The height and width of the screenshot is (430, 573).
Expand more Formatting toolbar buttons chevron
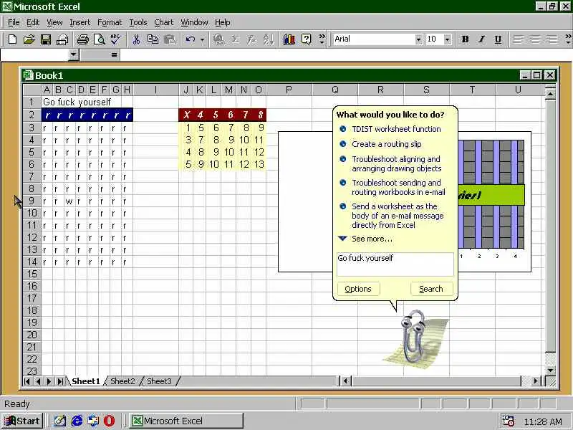(x=568, y=39)
